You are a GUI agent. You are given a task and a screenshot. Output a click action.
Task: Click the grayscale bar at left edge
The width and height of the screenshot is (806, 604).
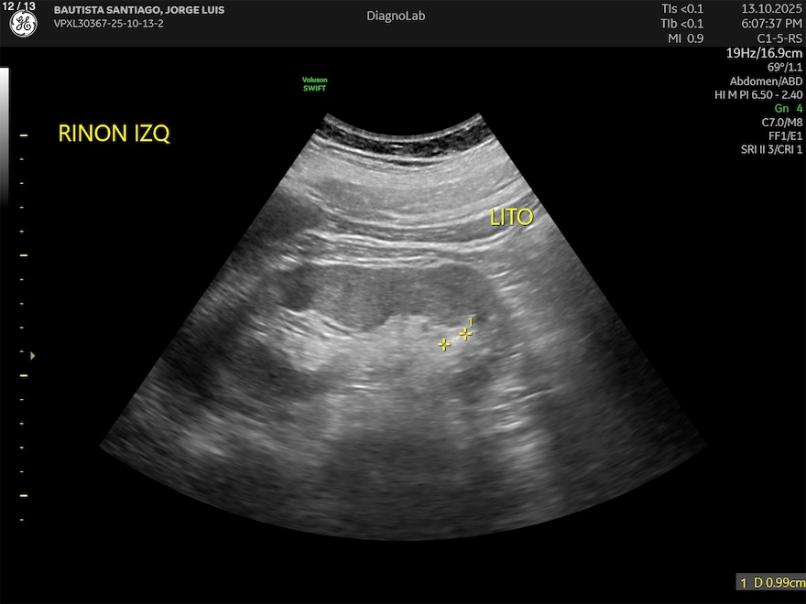[x=4, y=137]
